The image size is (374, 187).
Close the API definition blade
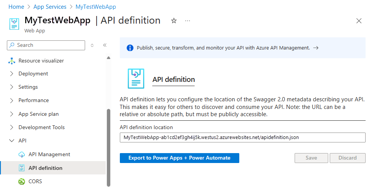click(359, 21)
